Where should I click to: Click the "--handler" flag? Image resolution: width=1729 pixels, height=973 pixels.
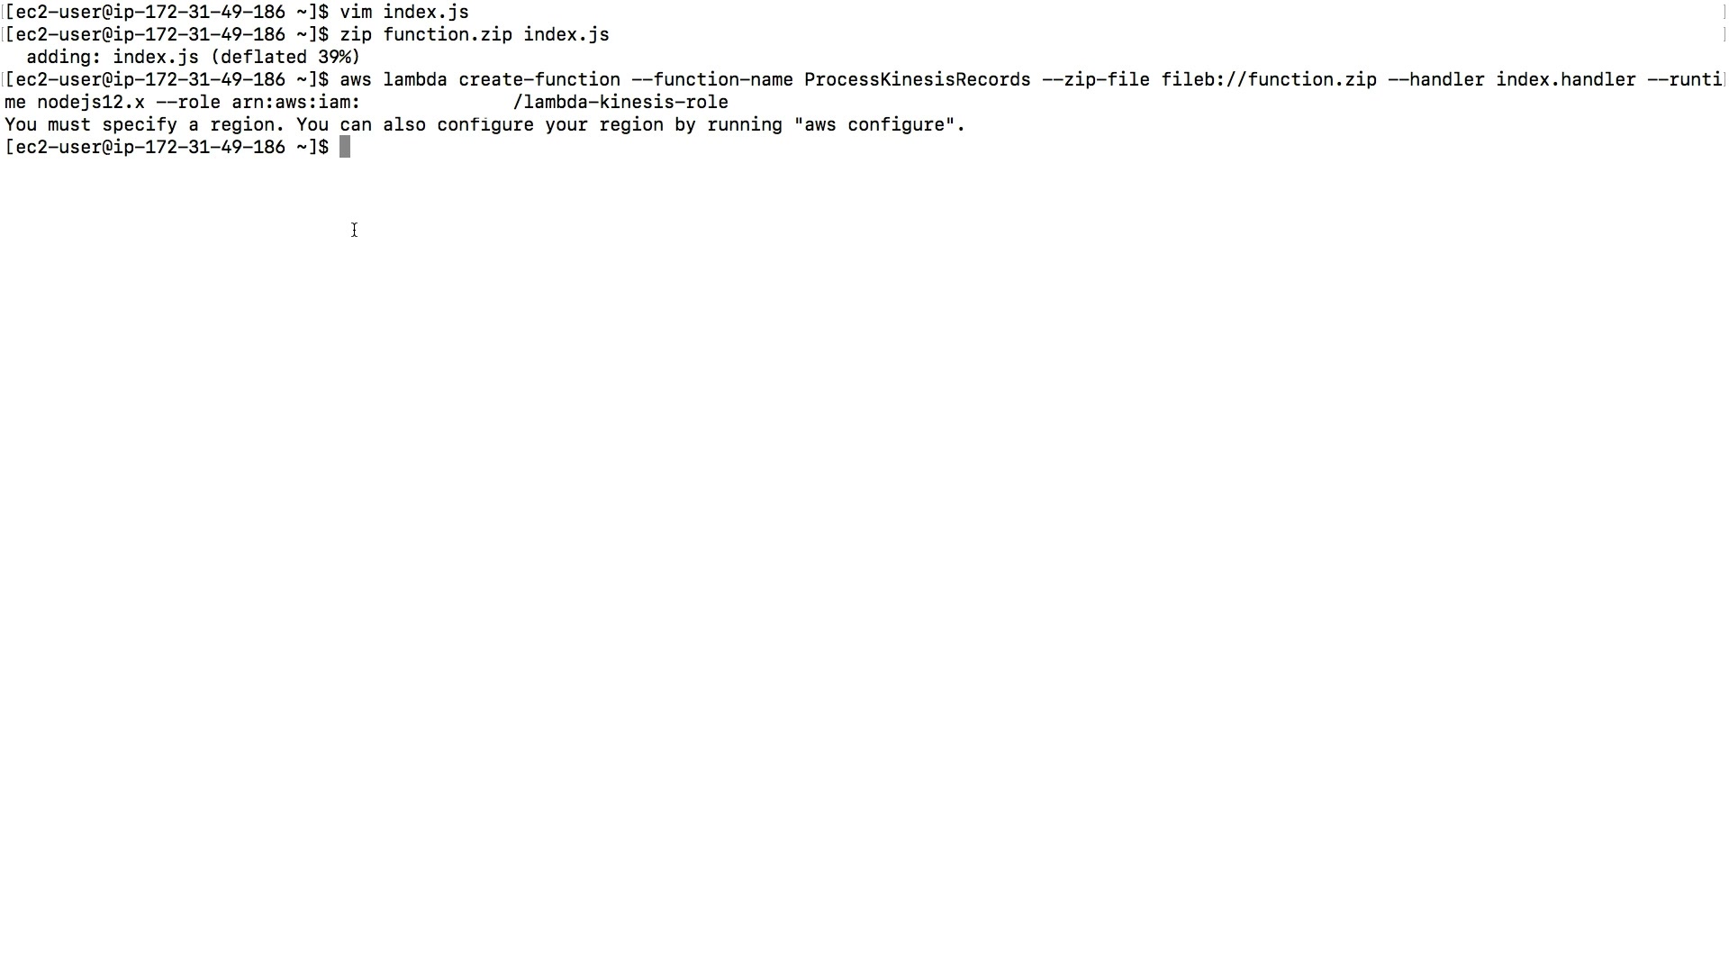1436,79
